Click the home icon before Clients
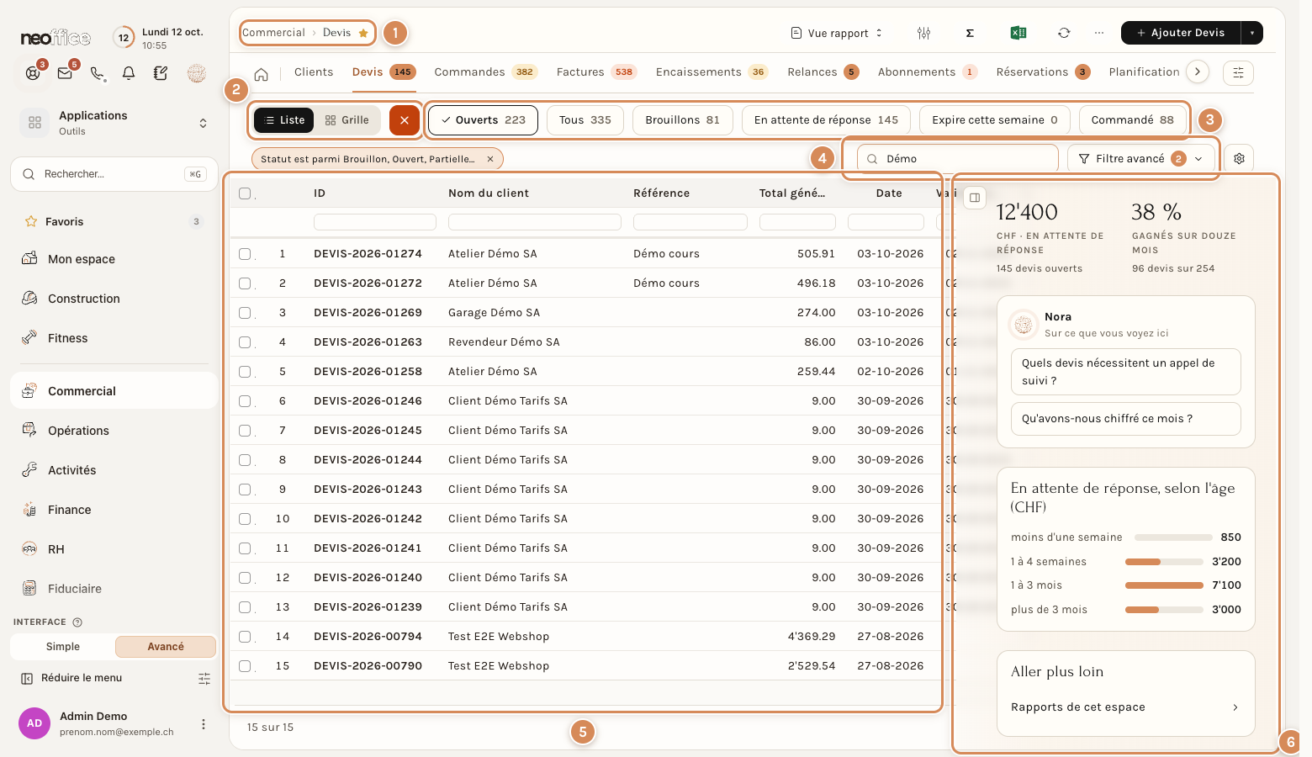The height and width of the screenshot is (757, 1312). point(262,74)
